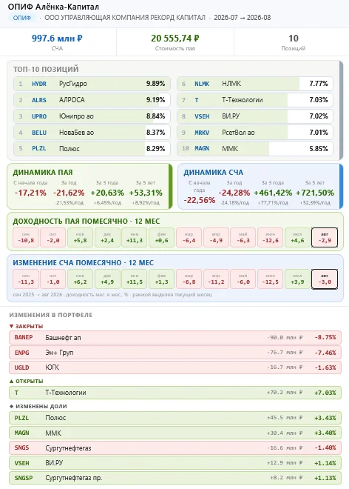Screen dimensions: 349x489
Task: Toggle the Изменены доли section header
Action: pos(38,406)
